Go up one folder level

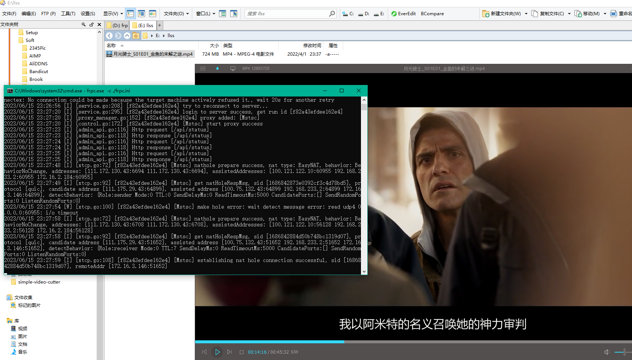(127, 36)
